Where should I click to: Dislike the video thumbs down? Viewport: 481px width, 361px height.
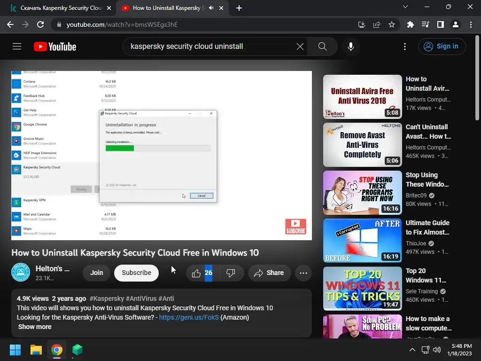tap(231, 273)
